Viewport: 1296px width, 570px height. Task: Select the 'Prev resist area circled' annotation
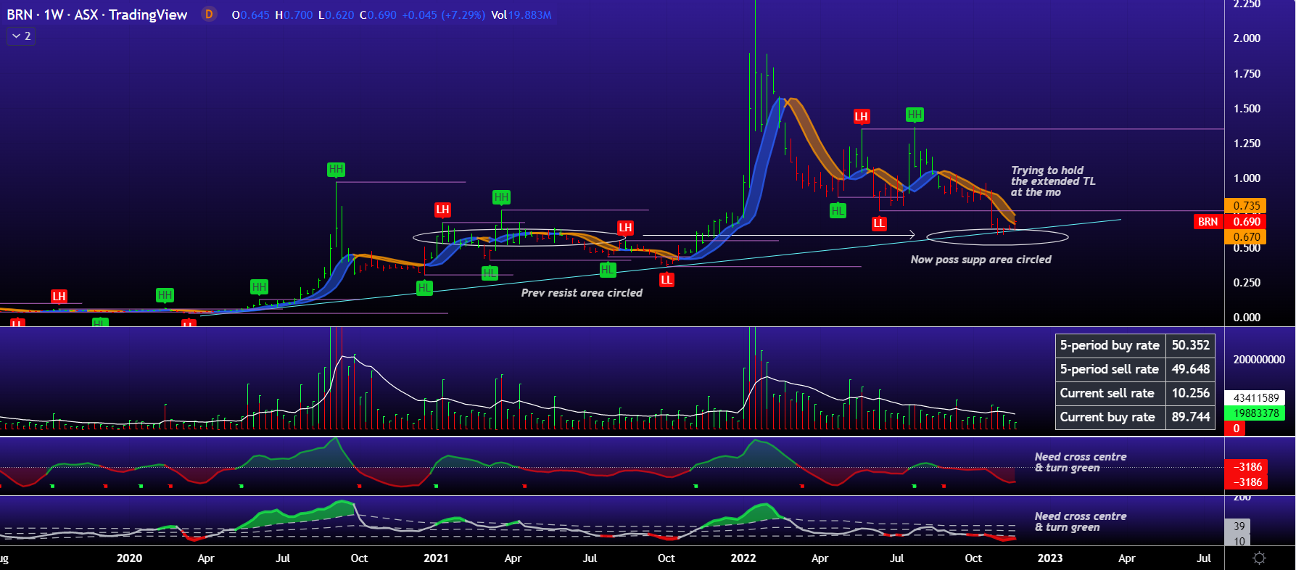(582, 293)
